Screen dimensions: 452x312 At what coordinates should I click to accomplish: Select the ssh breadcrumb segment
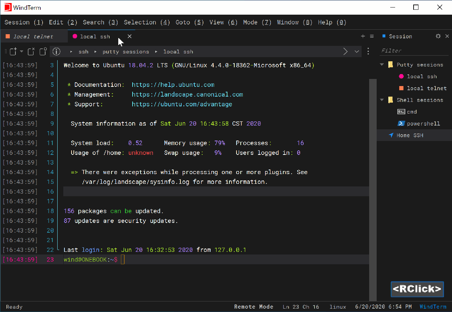point(83,52)
